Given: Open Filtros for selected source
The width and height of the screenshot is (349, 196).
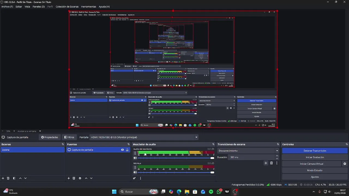Looking at the screenshot, I should pyautogui.click(x=69, y=137).
